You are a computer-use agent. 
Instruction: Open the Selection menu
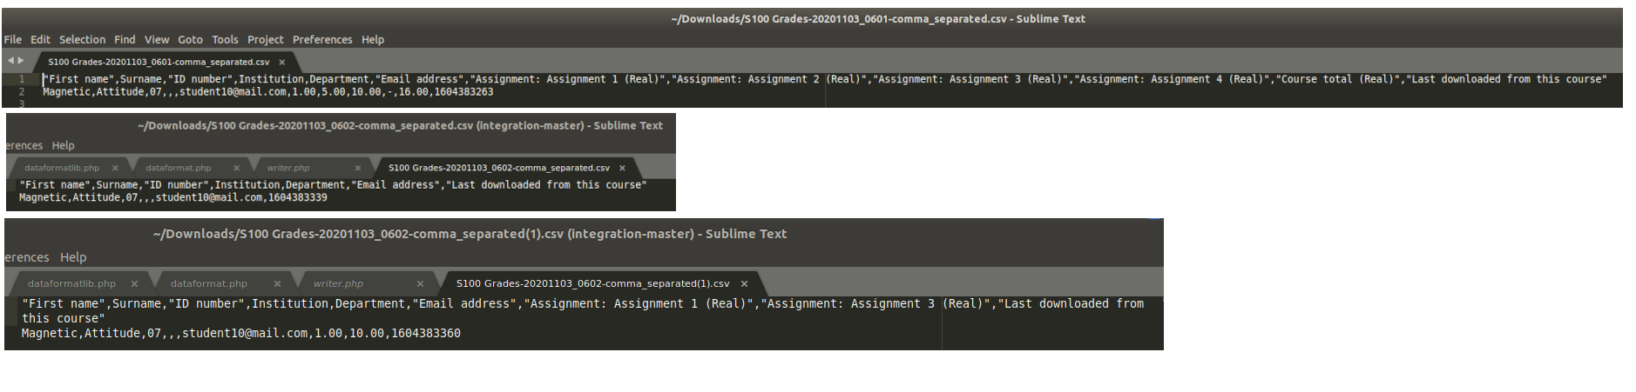click(82, 40)
